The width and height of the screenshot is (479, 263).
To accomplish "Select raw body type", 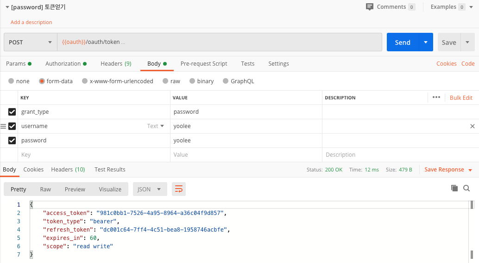I will [165, 81].
